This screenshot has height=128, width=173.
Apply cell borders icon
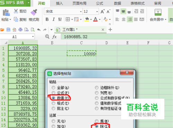pyautogui.click(x=68, y=19)
